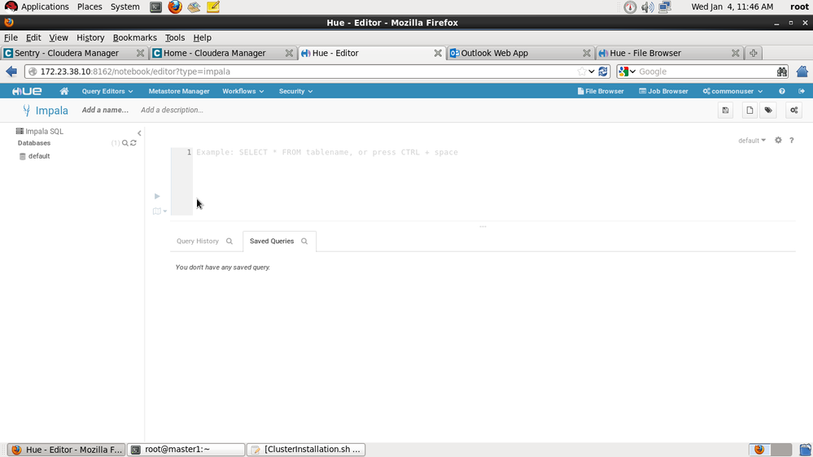The height and width of the screenshot is (457, 813).
Task: Go back with the browser back arrow
Action: coord(11,72)
